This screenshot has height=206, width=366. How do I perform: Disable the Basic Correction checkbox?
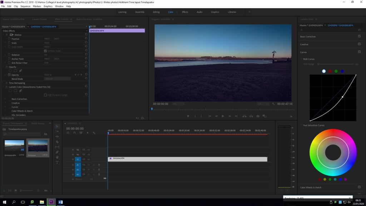click(359, 36)
